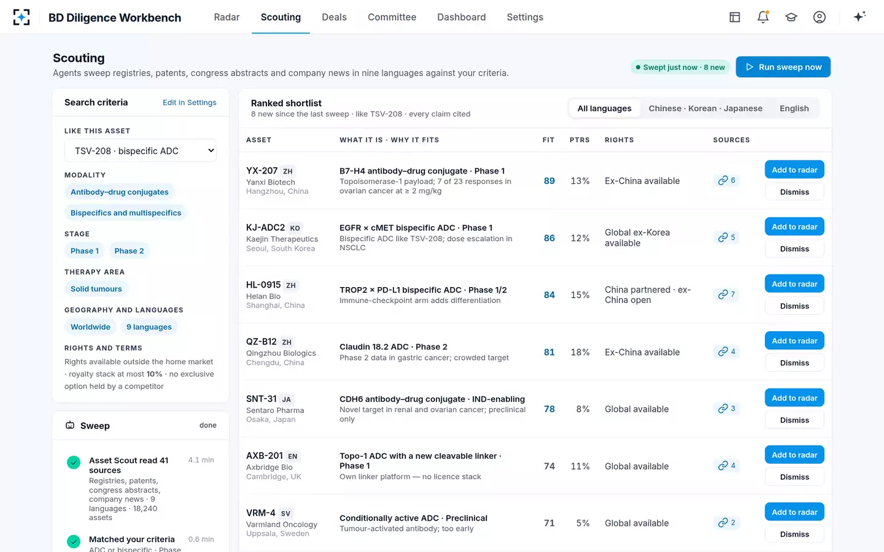884x552 pixels.
Task: Add HL-0915 to radar
Action: click(x=794, y=284)
